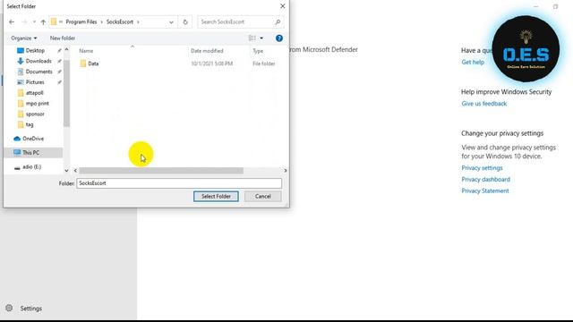Select Desktop in the navigation pane

[35, 50]
